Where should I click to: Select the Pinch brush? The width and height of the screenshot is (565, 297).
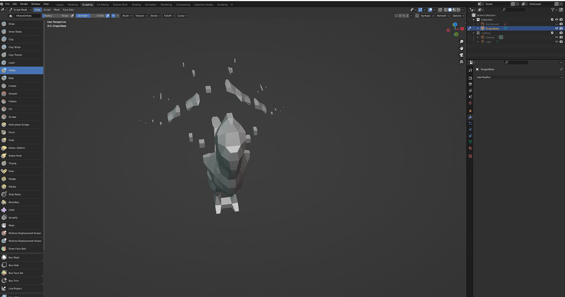pyautogui.click(x=22, y=133)
